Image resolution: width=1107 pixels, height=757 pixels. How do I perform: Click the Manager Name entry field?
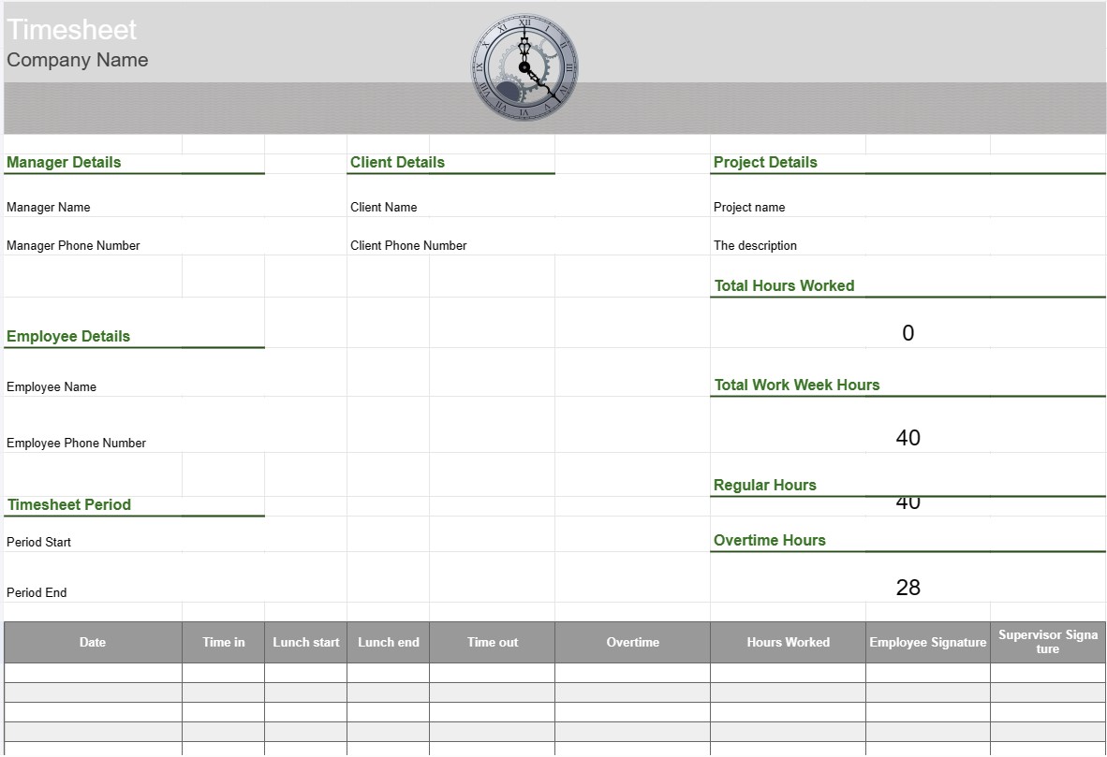coord(48,207)
